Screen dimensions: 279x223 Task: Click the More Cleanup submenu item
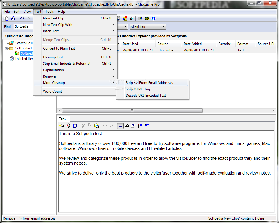coord(75,83)
